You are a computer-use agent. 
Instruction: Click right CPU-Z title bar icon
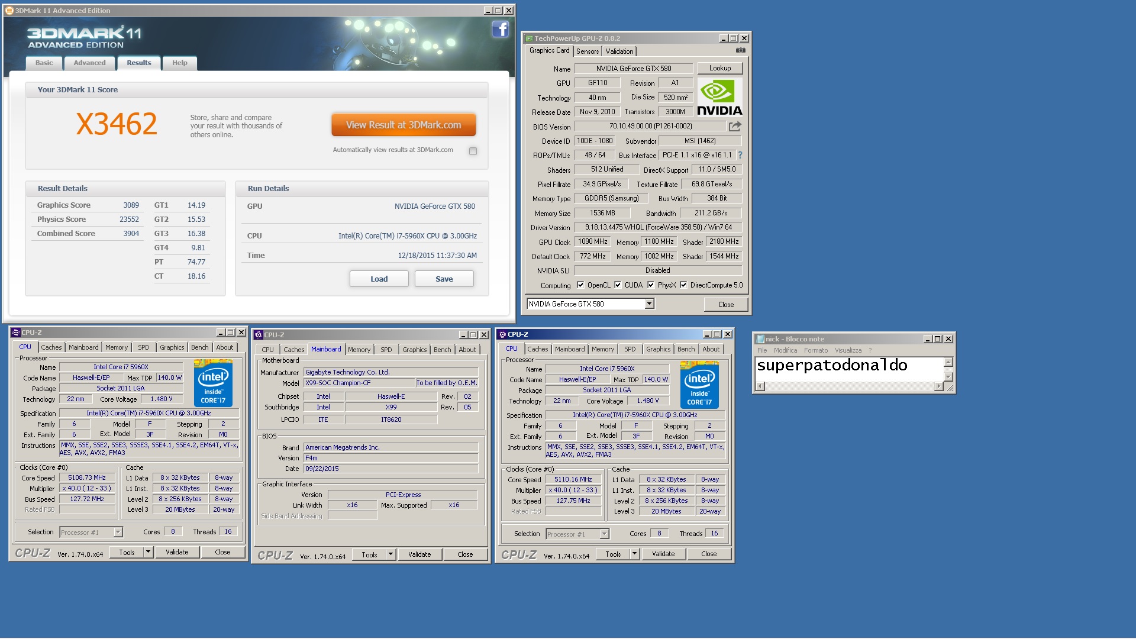point(502,334)
